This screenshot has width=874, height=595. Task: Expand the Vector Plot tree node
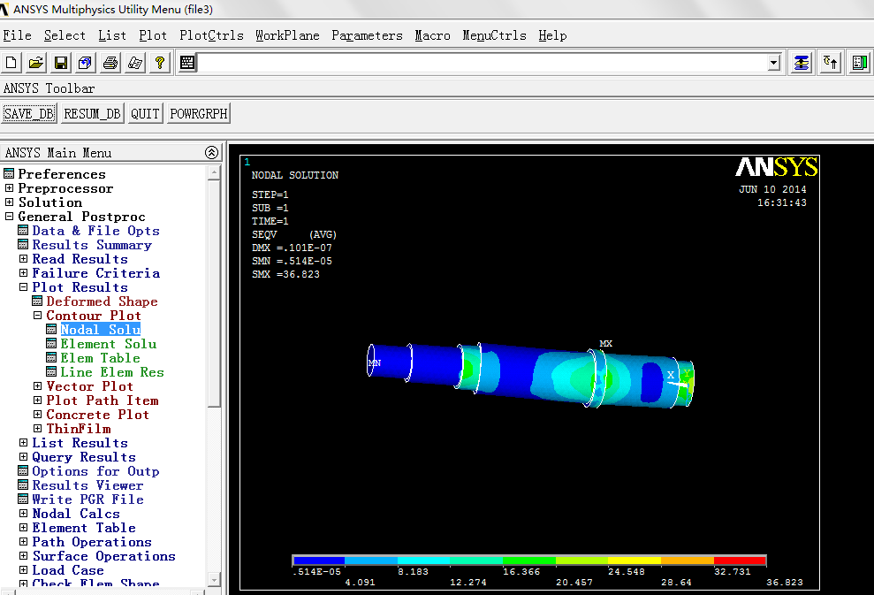38,386
